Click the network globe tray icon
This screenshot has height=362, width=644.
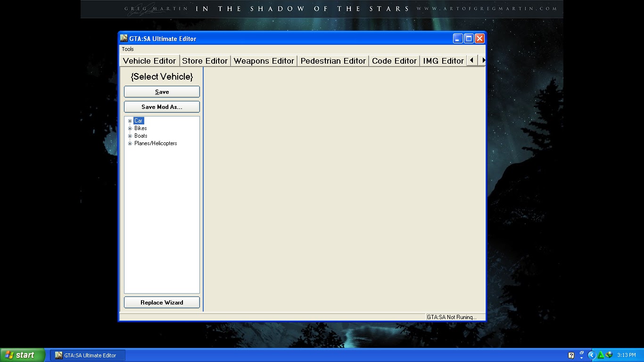pos(609,355)
